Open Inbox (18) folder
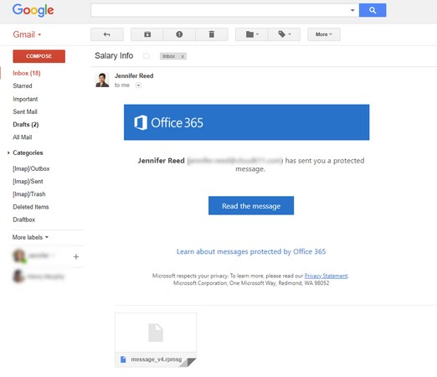Screen dimensions: 437x377 point(27,73)
